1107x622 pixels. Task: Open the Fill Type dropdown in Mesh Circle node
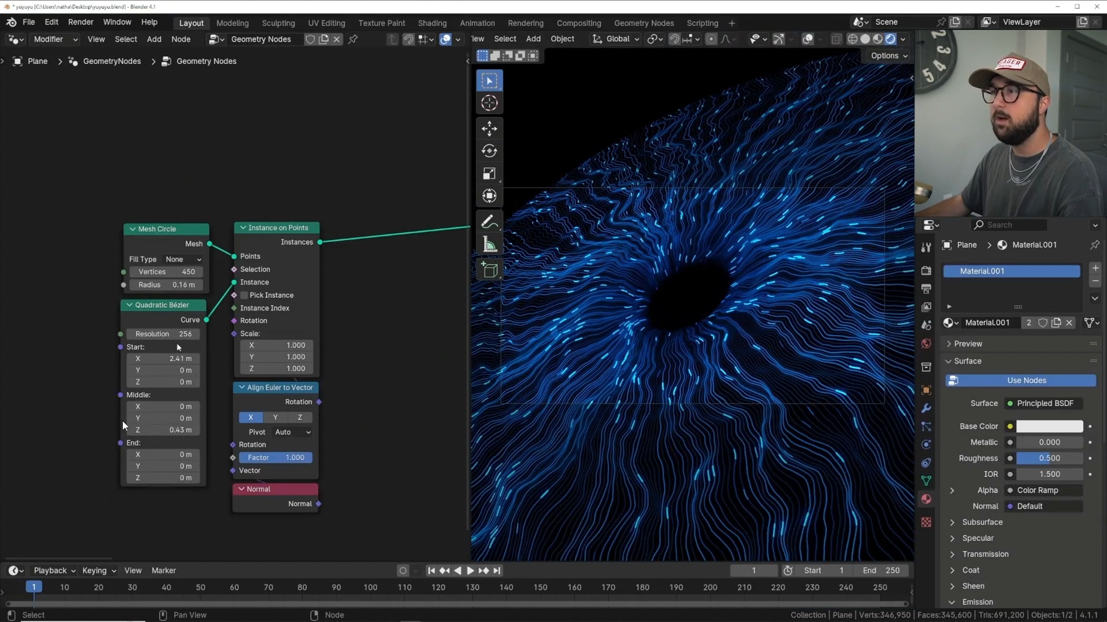(182, 259)
